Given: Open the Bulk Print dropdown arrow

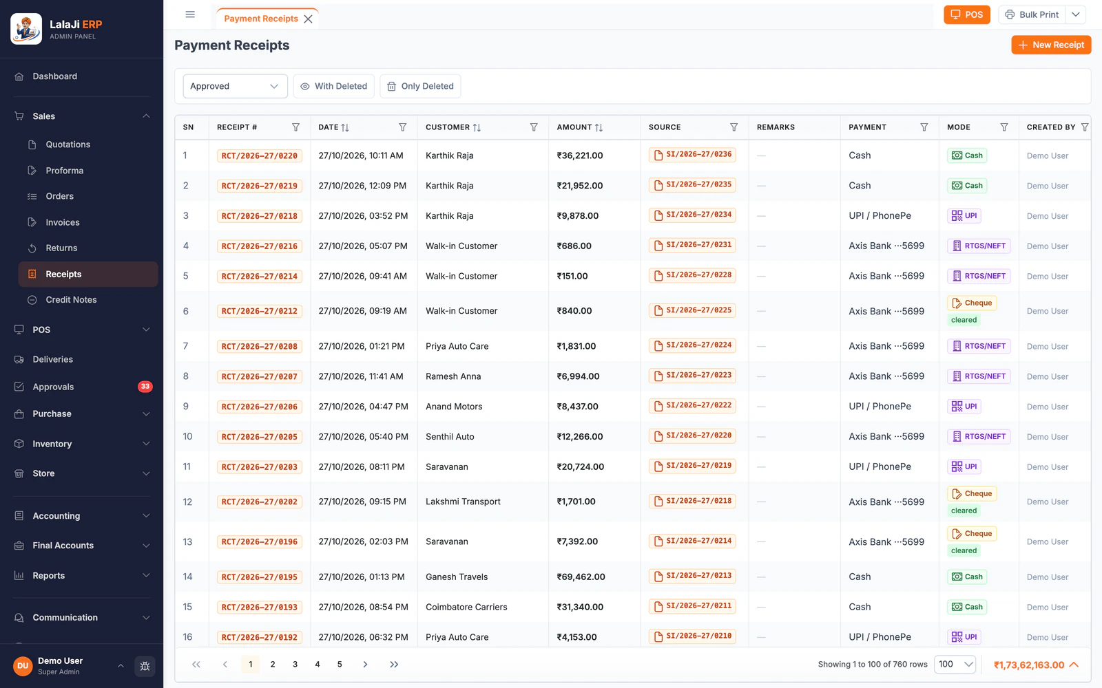Looking at the screenshot, I should point(1076,14).
